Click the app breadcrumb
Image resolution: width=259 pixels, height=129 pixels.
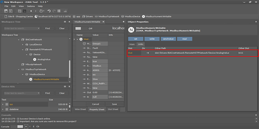click(77, 16)
